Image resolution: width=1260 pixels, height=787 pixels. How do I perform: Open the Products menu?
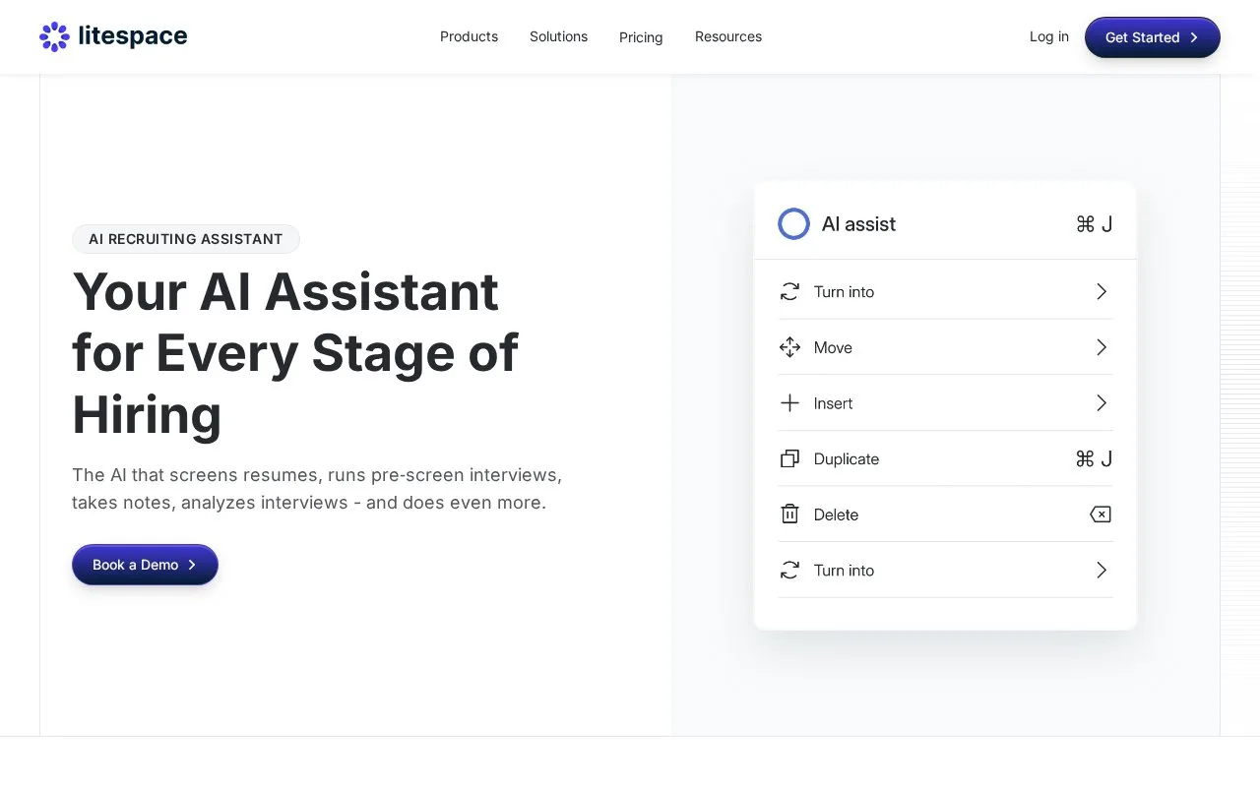tap(469, 36)
